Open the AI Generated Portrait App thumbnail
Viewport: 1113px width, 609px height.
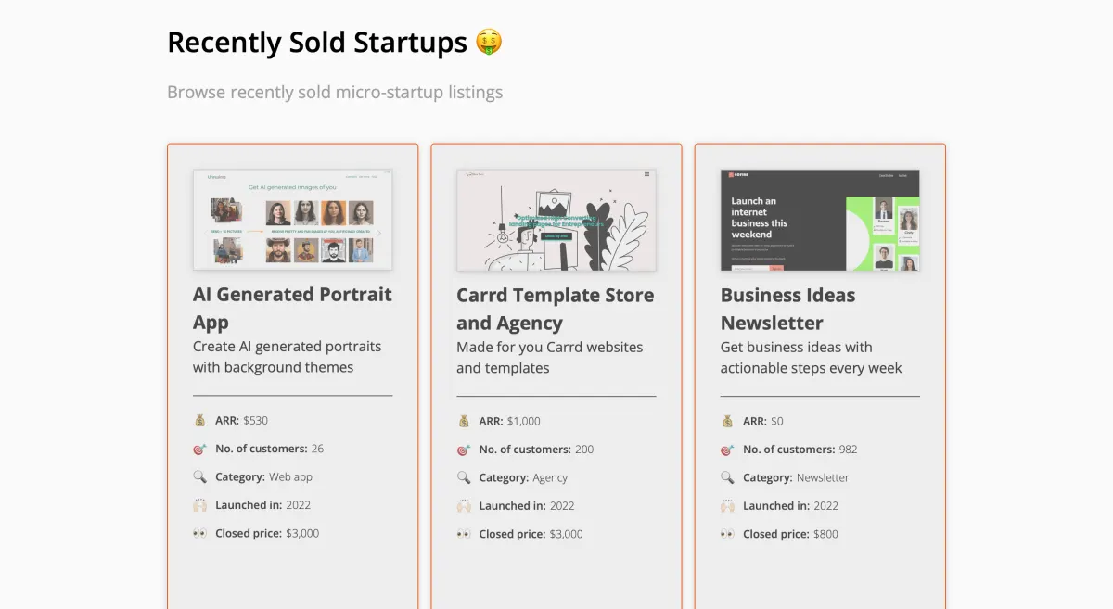(x=292, y=220)
